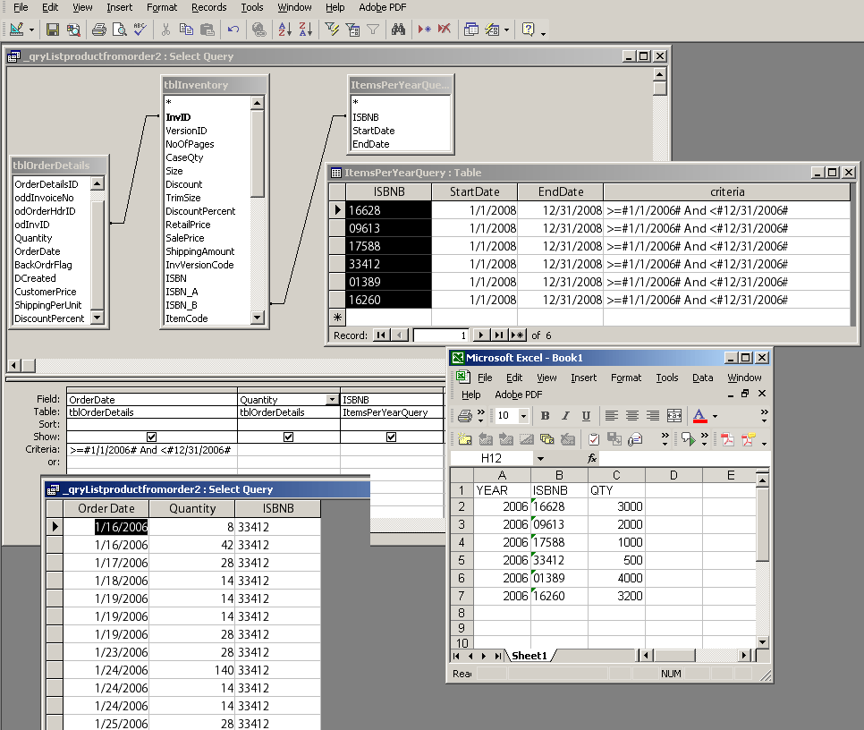Click the criteria column header
Screen dimensions: 864x730
point(727,191)
